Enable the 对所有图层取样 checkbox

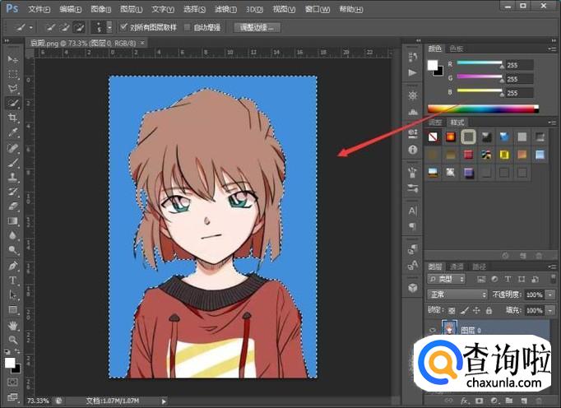(x=124, y=27)
